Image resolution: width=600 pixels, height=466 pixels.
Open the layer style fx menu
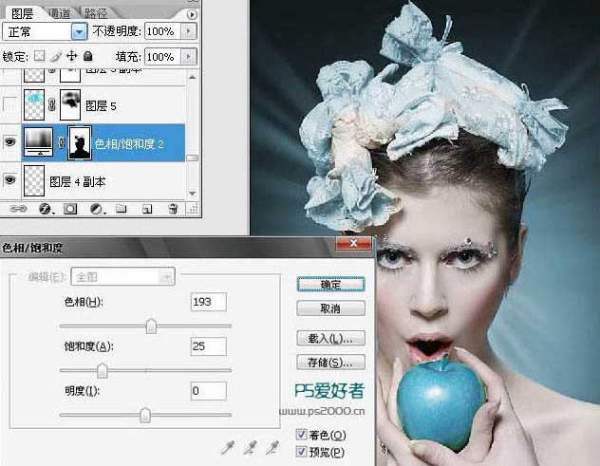(44, 208)
